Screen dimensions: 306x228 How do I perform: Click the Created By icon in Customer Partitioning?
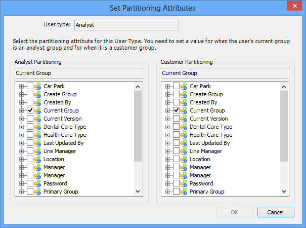click(184, 102)
